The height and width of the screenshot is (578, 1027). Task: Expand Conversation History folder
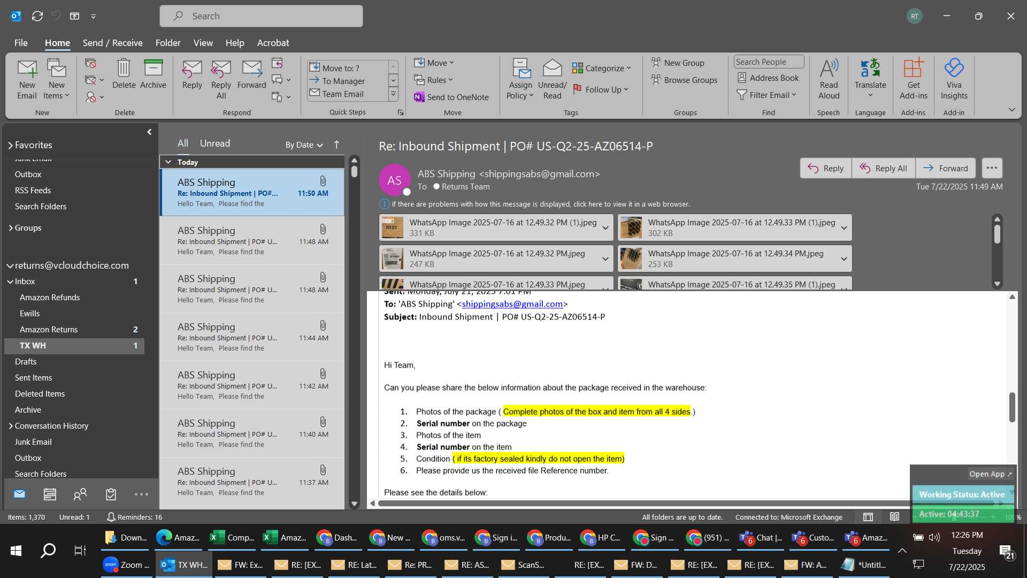tap(10, 426)
